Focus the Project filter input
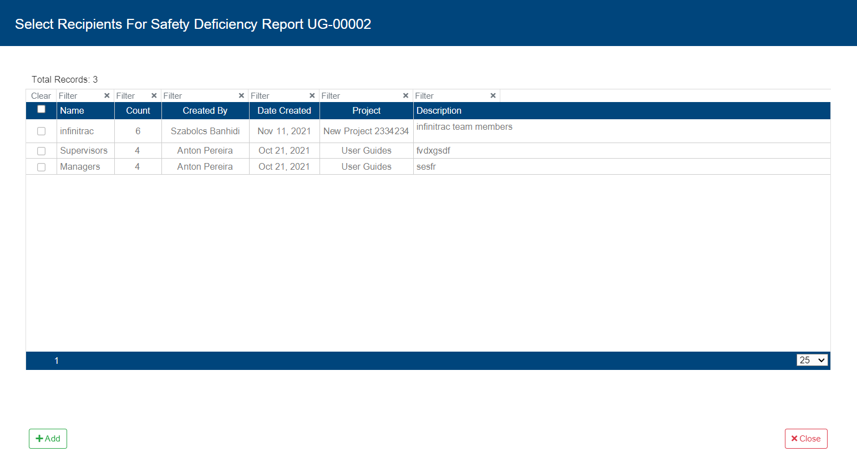 pyautogui.click(x=361, y=95)
